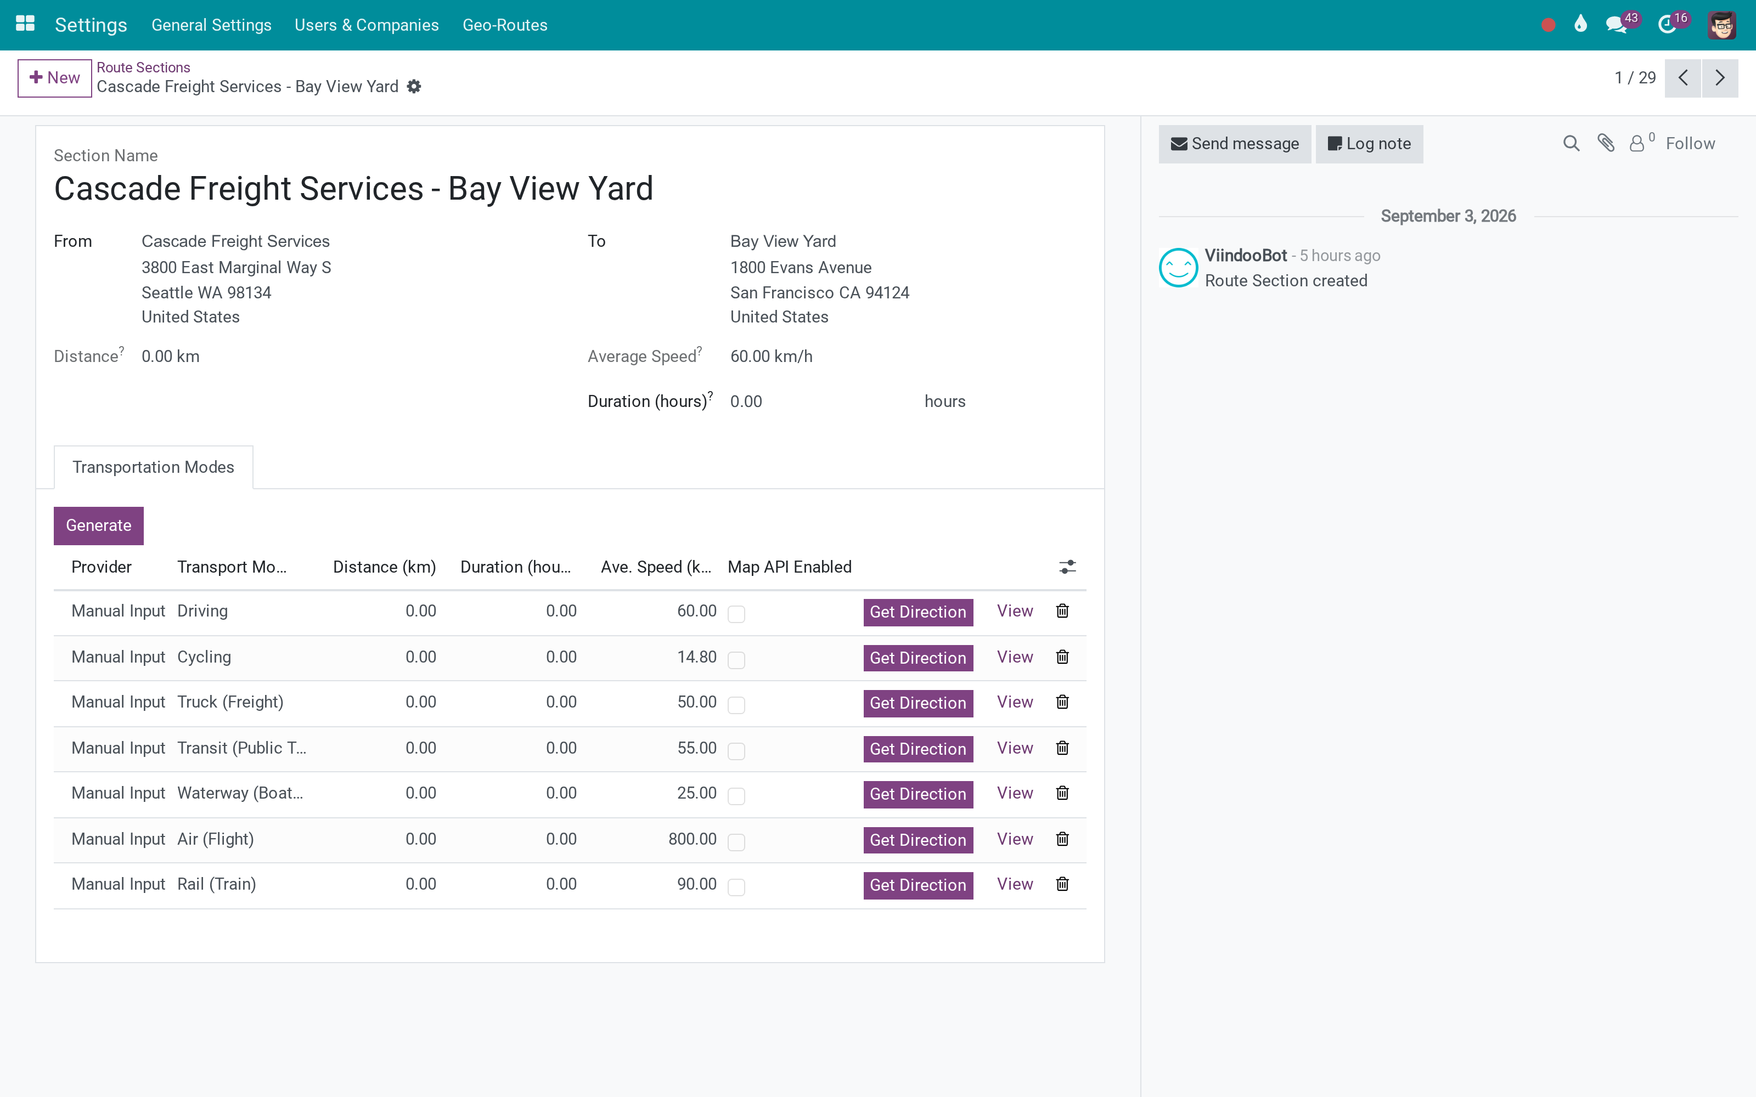
Task: Search messages in the chatter
Action: pyautogui.click(x=1571, y=144)
